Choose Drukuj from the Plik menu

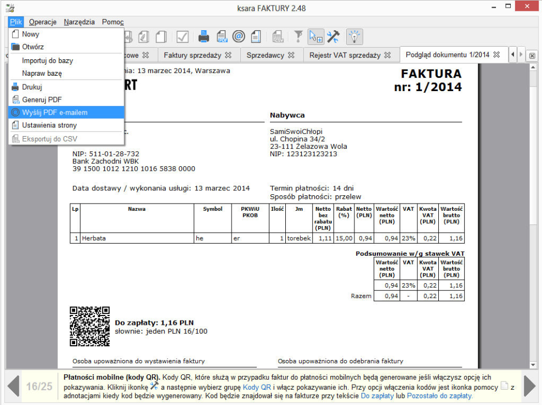click(x=66, y=87)
